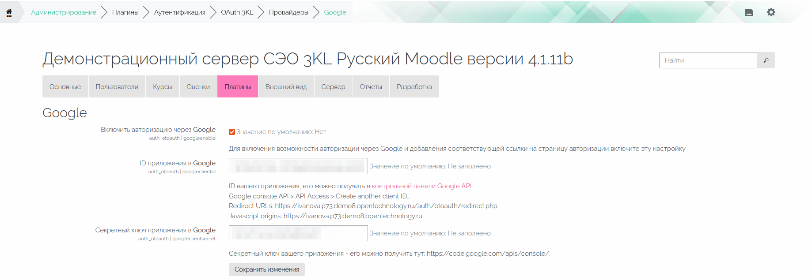The height and width of the screenshot is (280, 812).
Task: Open the Сервер tab
Action: click(334, 86)
